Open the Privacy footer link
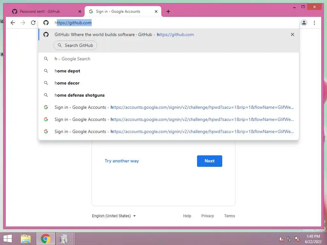 coord(208,216)
